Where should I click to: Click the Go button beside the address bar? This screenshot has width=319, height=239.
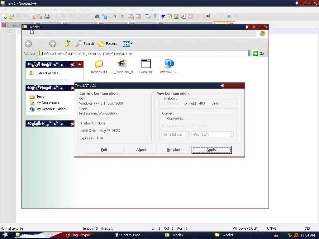[258, 54]
